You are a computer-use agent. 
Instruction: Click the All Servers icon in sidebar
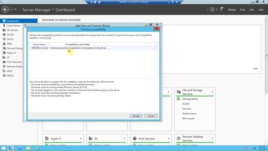[x=4, y=30]
